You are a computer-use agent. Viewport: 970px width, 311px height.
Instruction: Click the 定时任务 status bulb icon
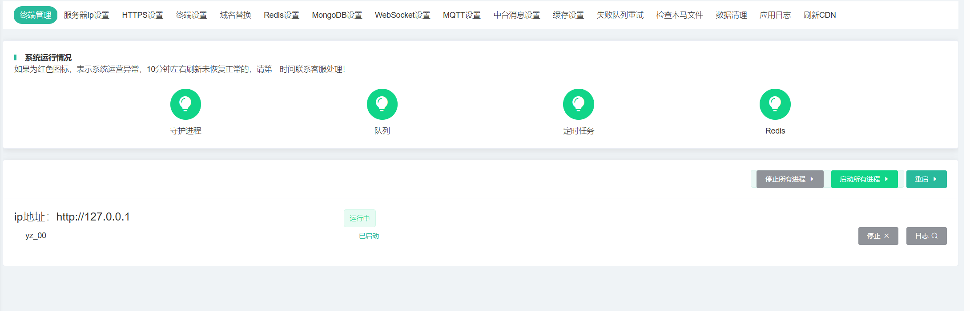pyautogui.click(x=578, y=104)
